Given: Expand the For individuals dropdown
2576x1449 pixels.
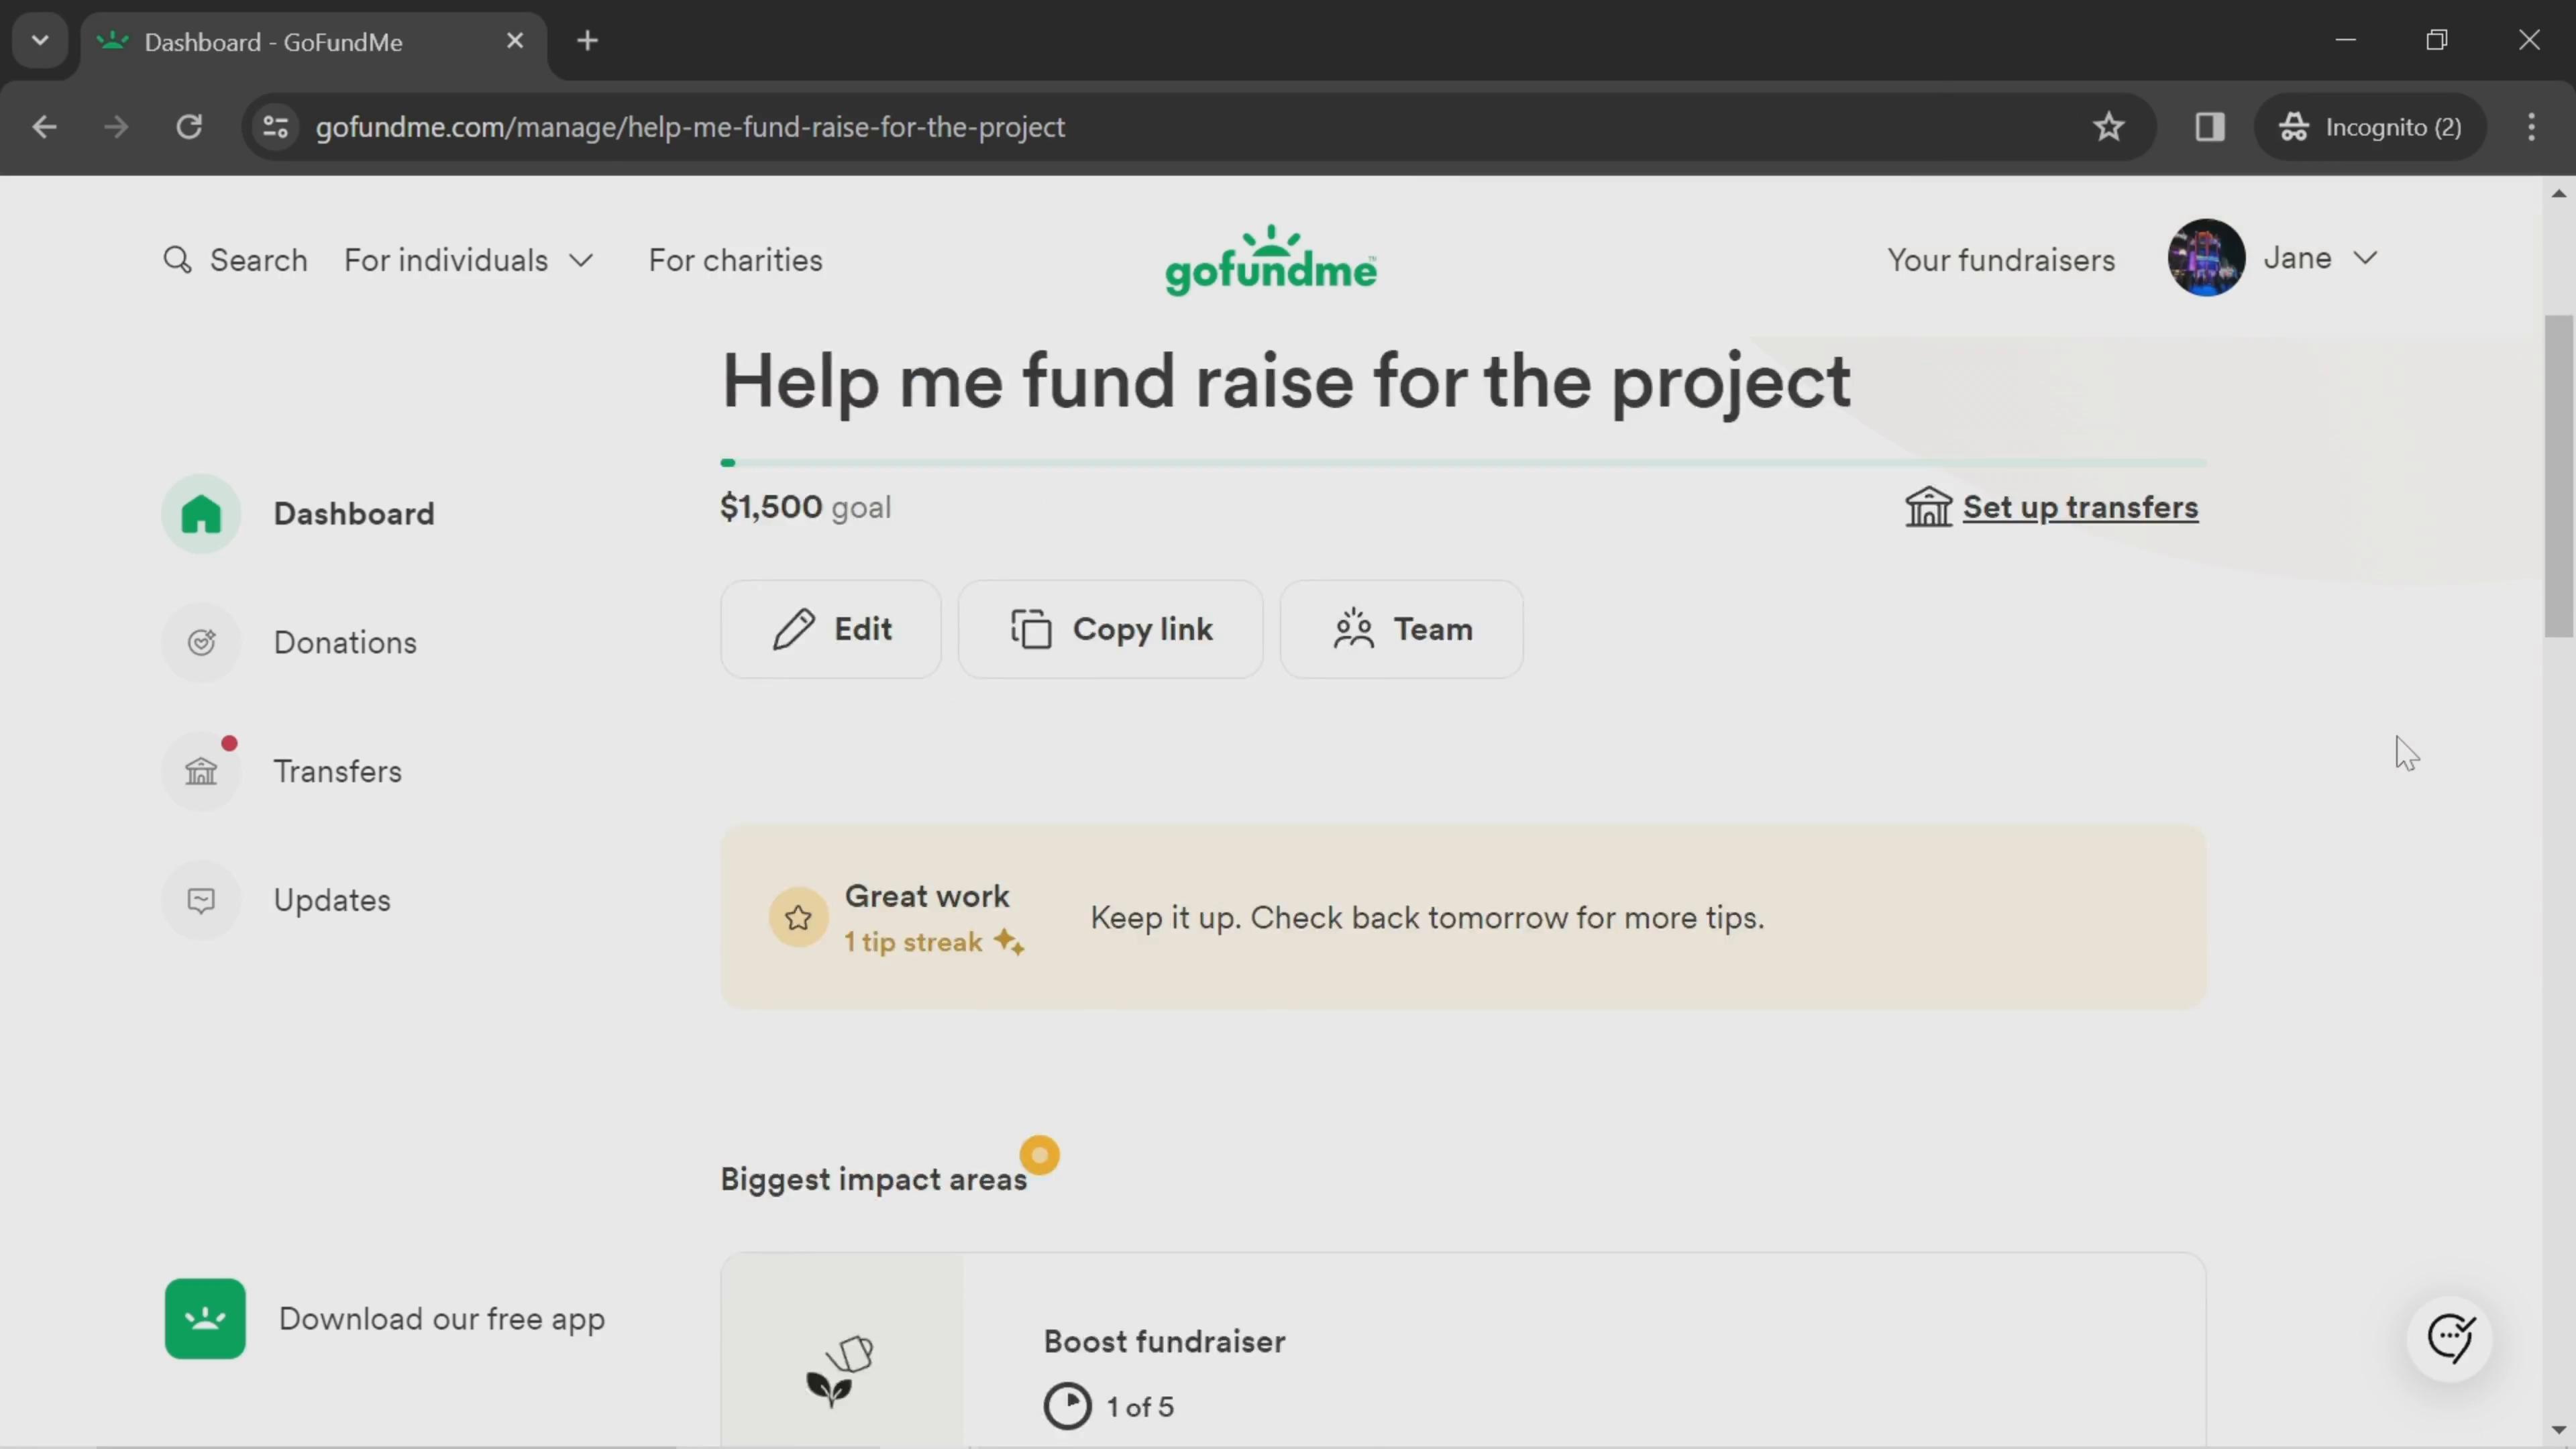Looking at the screenshot, I should [x=469, y=260].
